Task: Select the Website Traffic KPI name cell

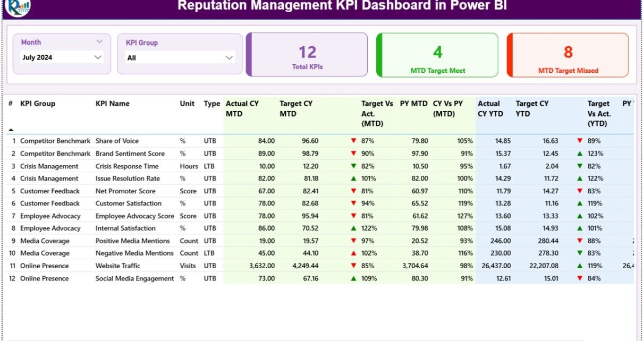Action: click(118, 266)
